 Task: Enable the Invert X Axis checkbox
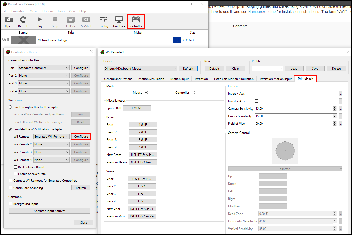257,94
